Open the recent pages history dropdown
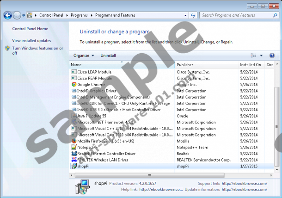 point(24,15)
